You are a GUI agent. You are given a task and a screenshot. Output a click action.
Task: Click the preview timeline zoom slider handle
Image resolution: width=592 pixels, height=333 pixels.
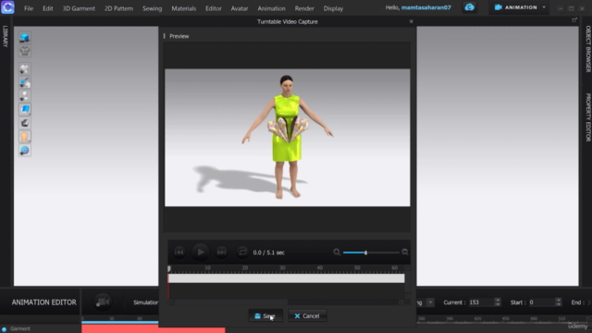click(365, 253)
